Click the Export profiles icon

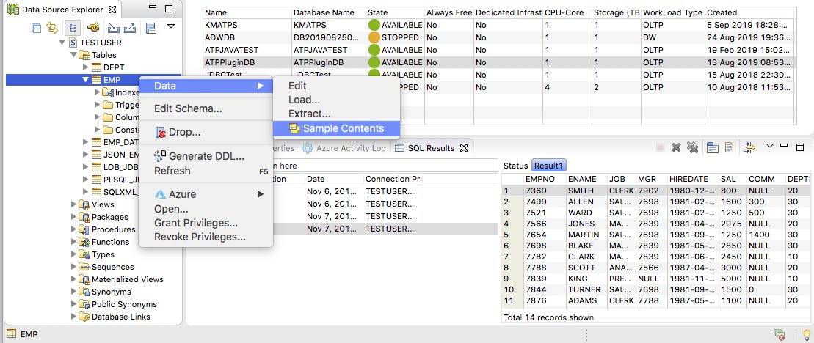point(130,28)
